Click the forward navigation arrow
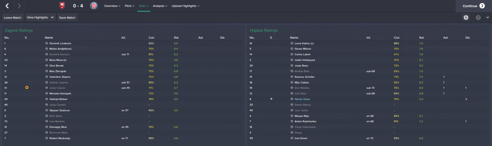Image resolution: width=492 pixels, height=146 pixels. tap(19, 6)
